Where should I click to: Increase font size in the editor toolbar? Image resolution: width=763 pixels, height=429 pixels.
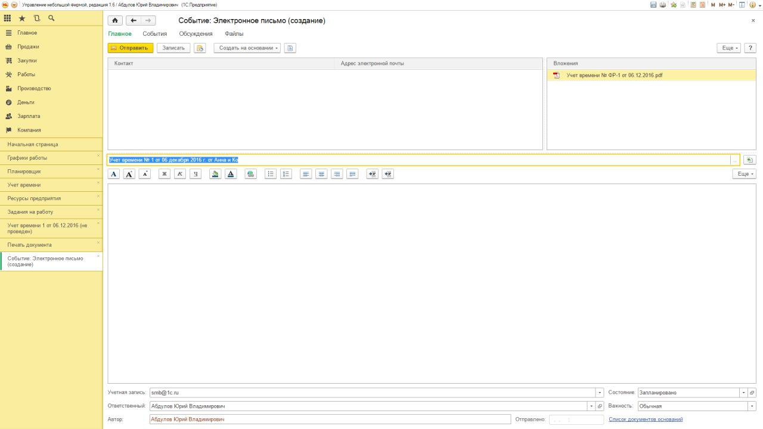[x=129, y=174]
